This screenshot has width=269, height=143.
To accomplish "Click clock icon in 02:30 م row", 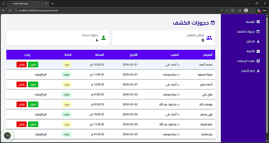I will (x=102, y=104).
